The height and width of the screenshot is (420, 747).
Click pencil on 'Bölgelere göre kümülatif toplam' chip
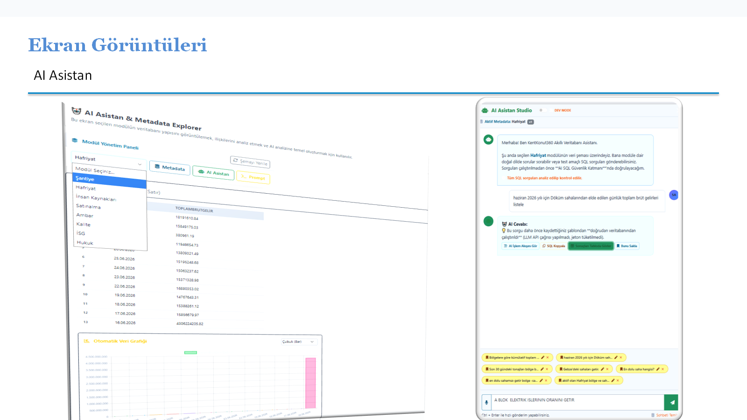click(x=543, y=357)
